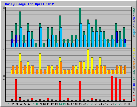Click the yellow "Visits" legend label

tap(134, 53)
